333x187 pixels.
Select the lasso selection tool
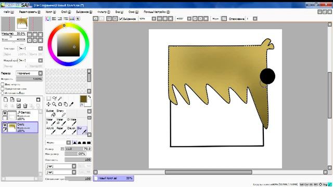(x=54, y=98)
